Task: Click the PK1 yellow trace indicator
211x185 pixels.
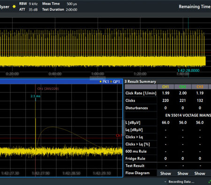Action: click(x=104, y=81)
